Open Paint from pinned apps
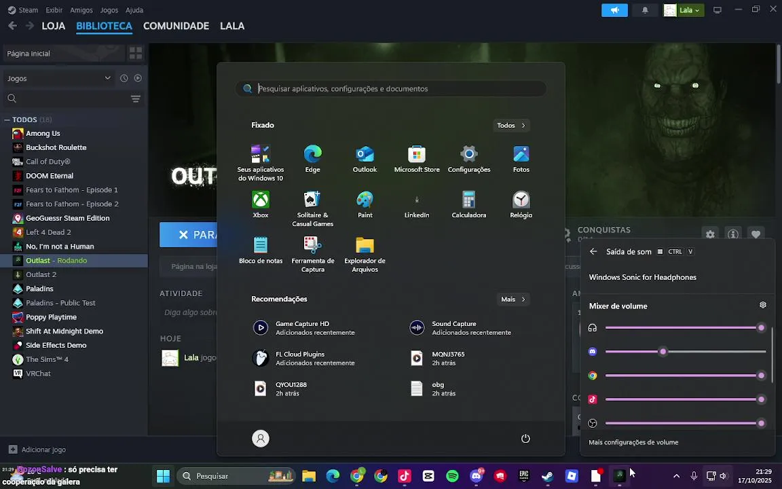Screen dimensions: 782x489 (365, 204)
